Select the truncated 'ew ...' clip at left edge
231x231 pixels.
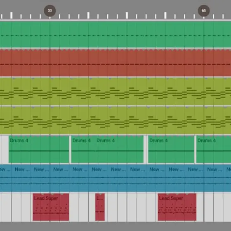(x=6, y=178)
